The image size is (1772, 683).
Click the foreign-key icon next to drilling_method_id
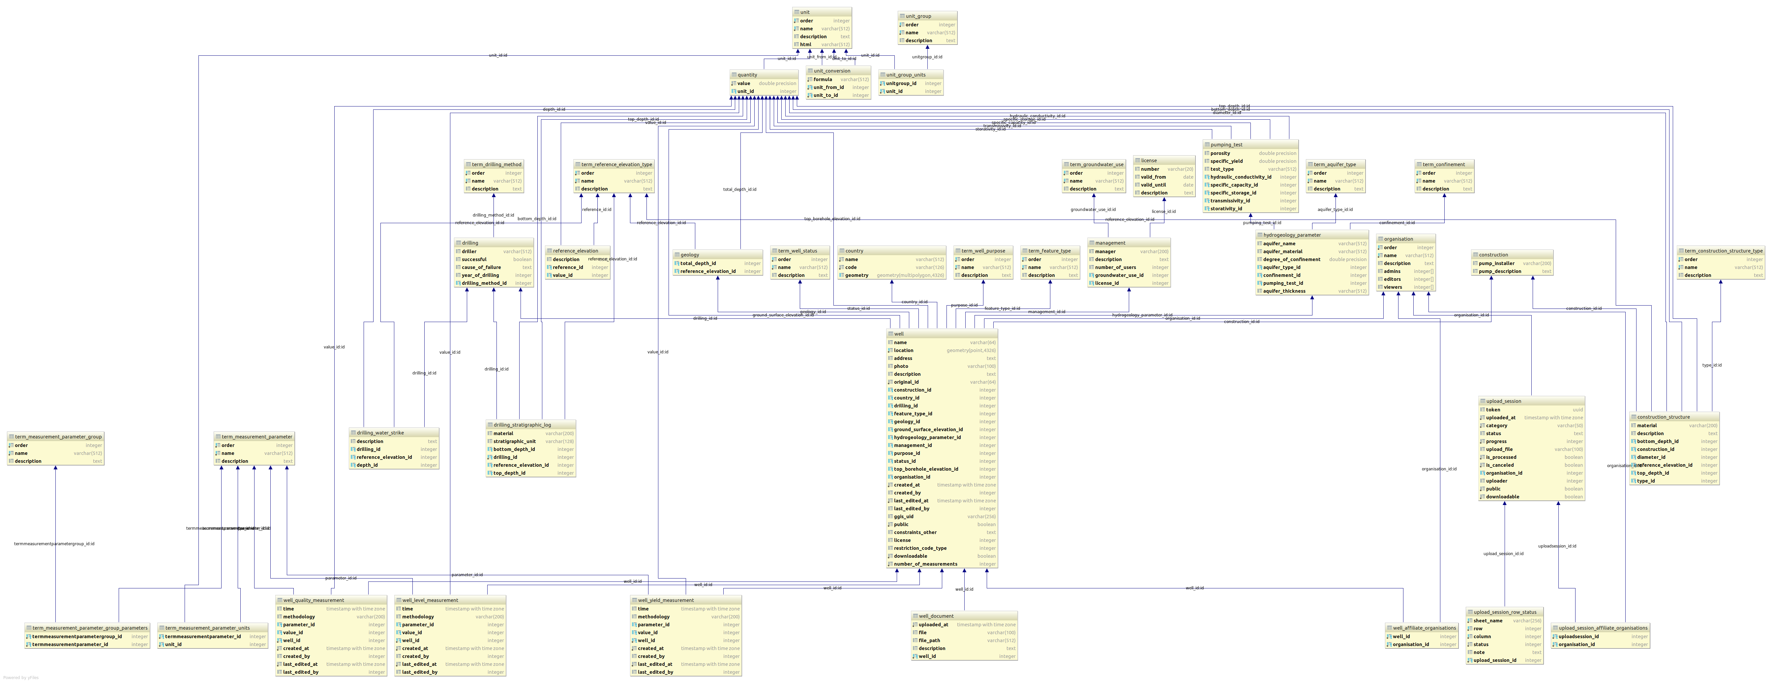pos(459,283)
